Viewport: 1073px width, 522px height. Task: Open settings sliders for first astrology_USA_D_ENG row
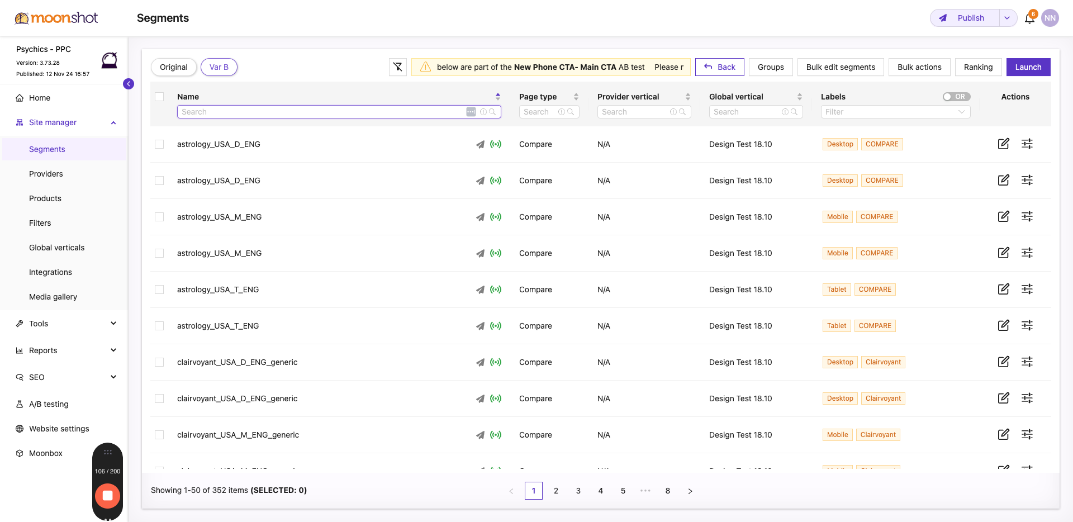(x=1027, y=144)
